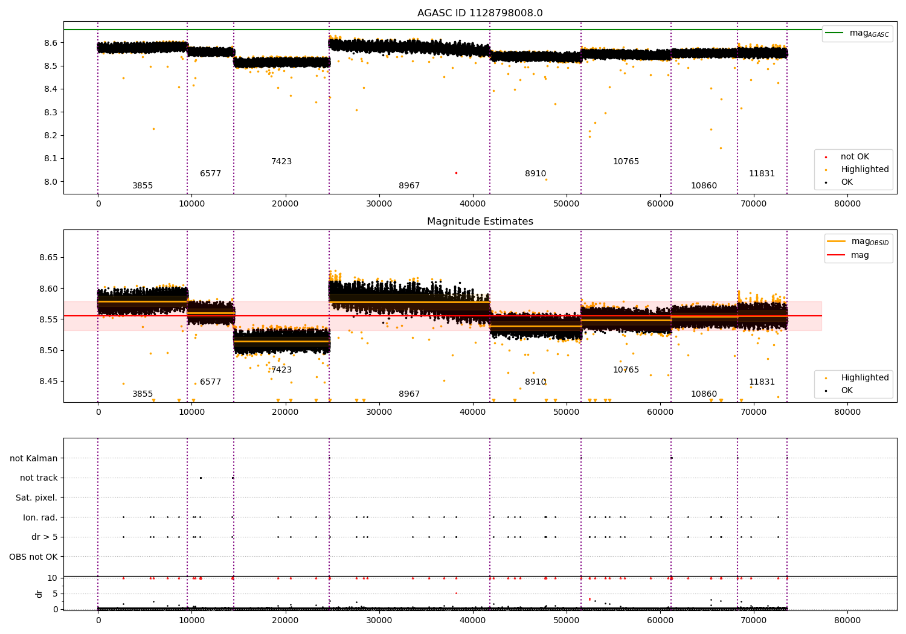Click obsid label 7423 in the top plot
The height and width of the screenshot is (634, 906).
point(281,162)
